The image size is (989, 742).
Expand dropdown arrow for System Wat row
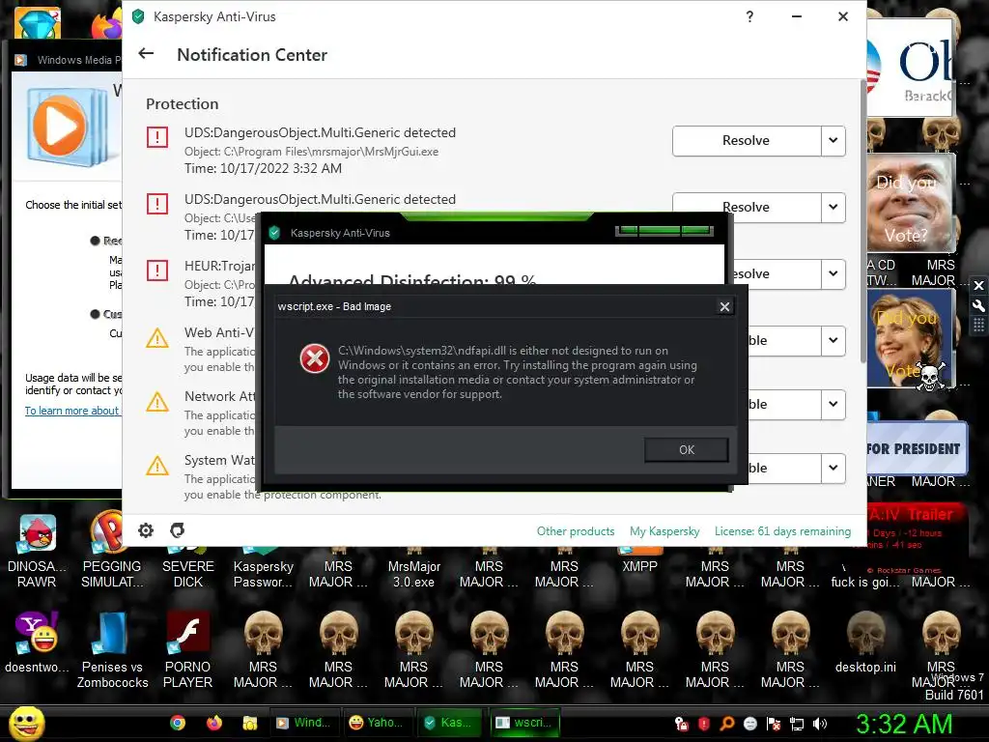coord(834,468)
